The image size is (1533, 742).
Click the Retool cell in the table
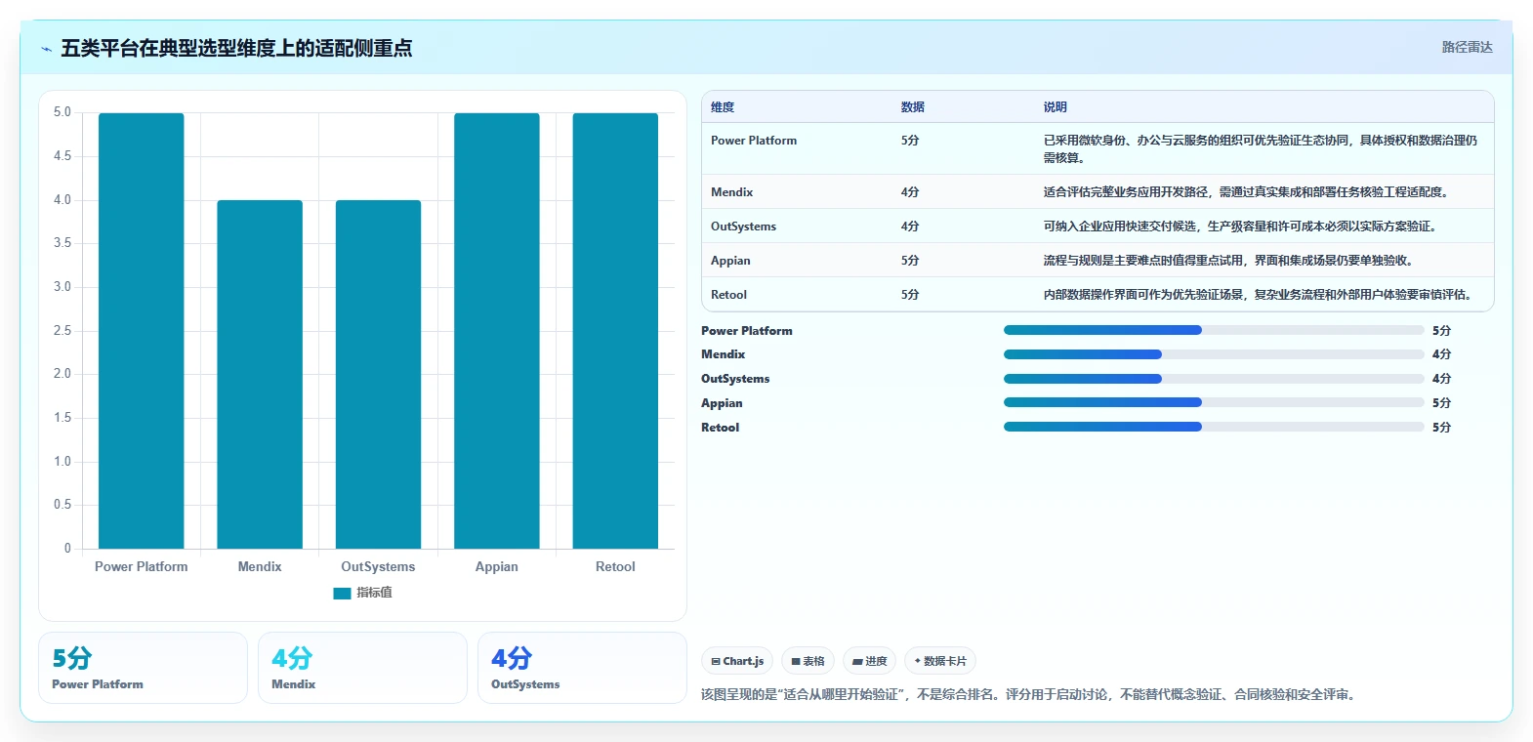(x=729, y=295)
